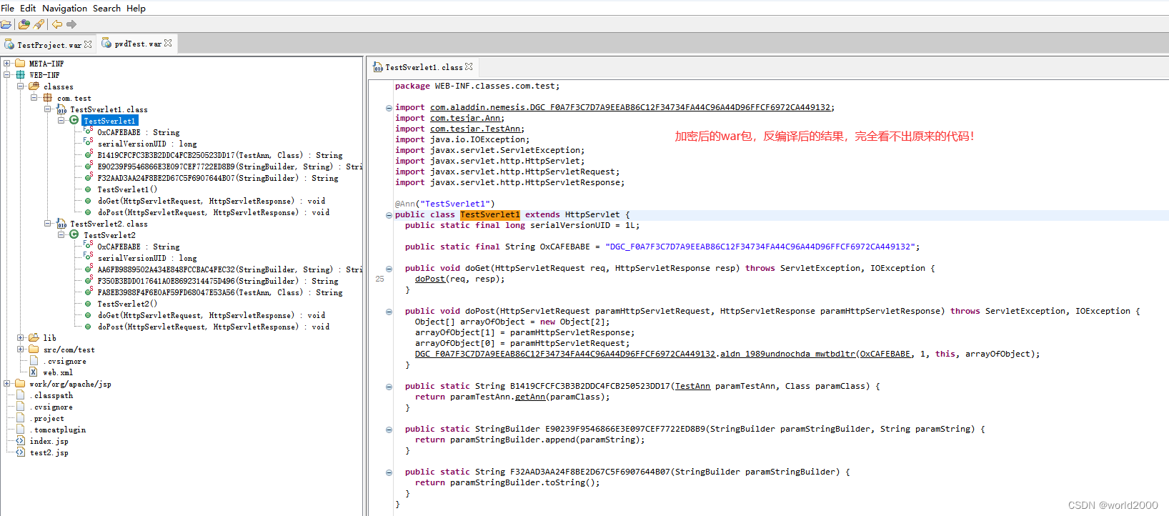Screen dimensions: 1169x516
Task: Follow the com.aladdin.nemesis.DGC import link
Action: [632, 107]
